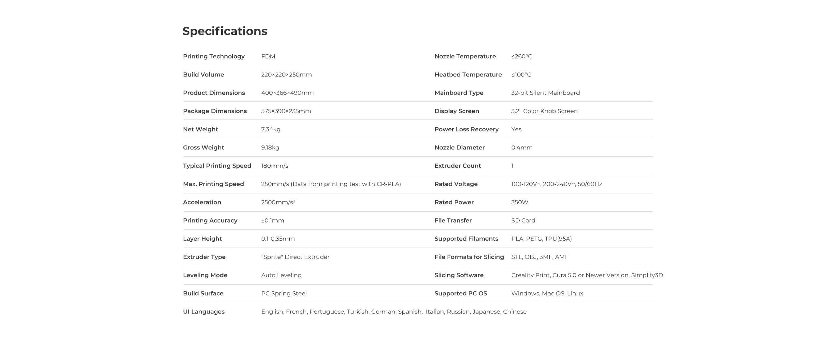The image size is (834, 352).
Task: Select the Supported Filaments value PLA, PETG, TPU(95A)
Action: point(541,239)
